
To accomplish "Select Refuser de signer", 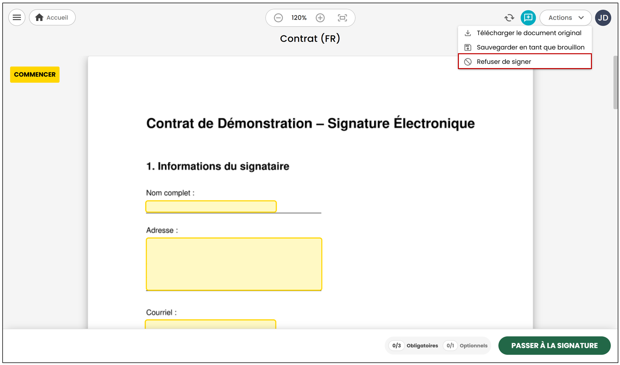I will (525, 62).
